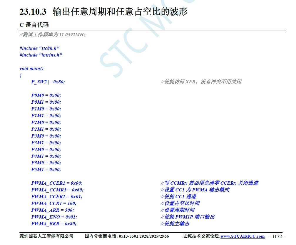Click the code 'PWMA_ENO = 0x01;'

[54, 217]
